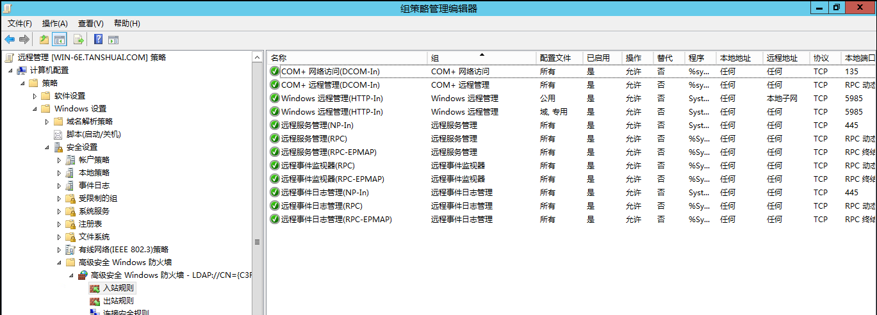Screen dimensions: 877x315
Task: Expand the 系统服务 tree node
Action: point(59,211)
